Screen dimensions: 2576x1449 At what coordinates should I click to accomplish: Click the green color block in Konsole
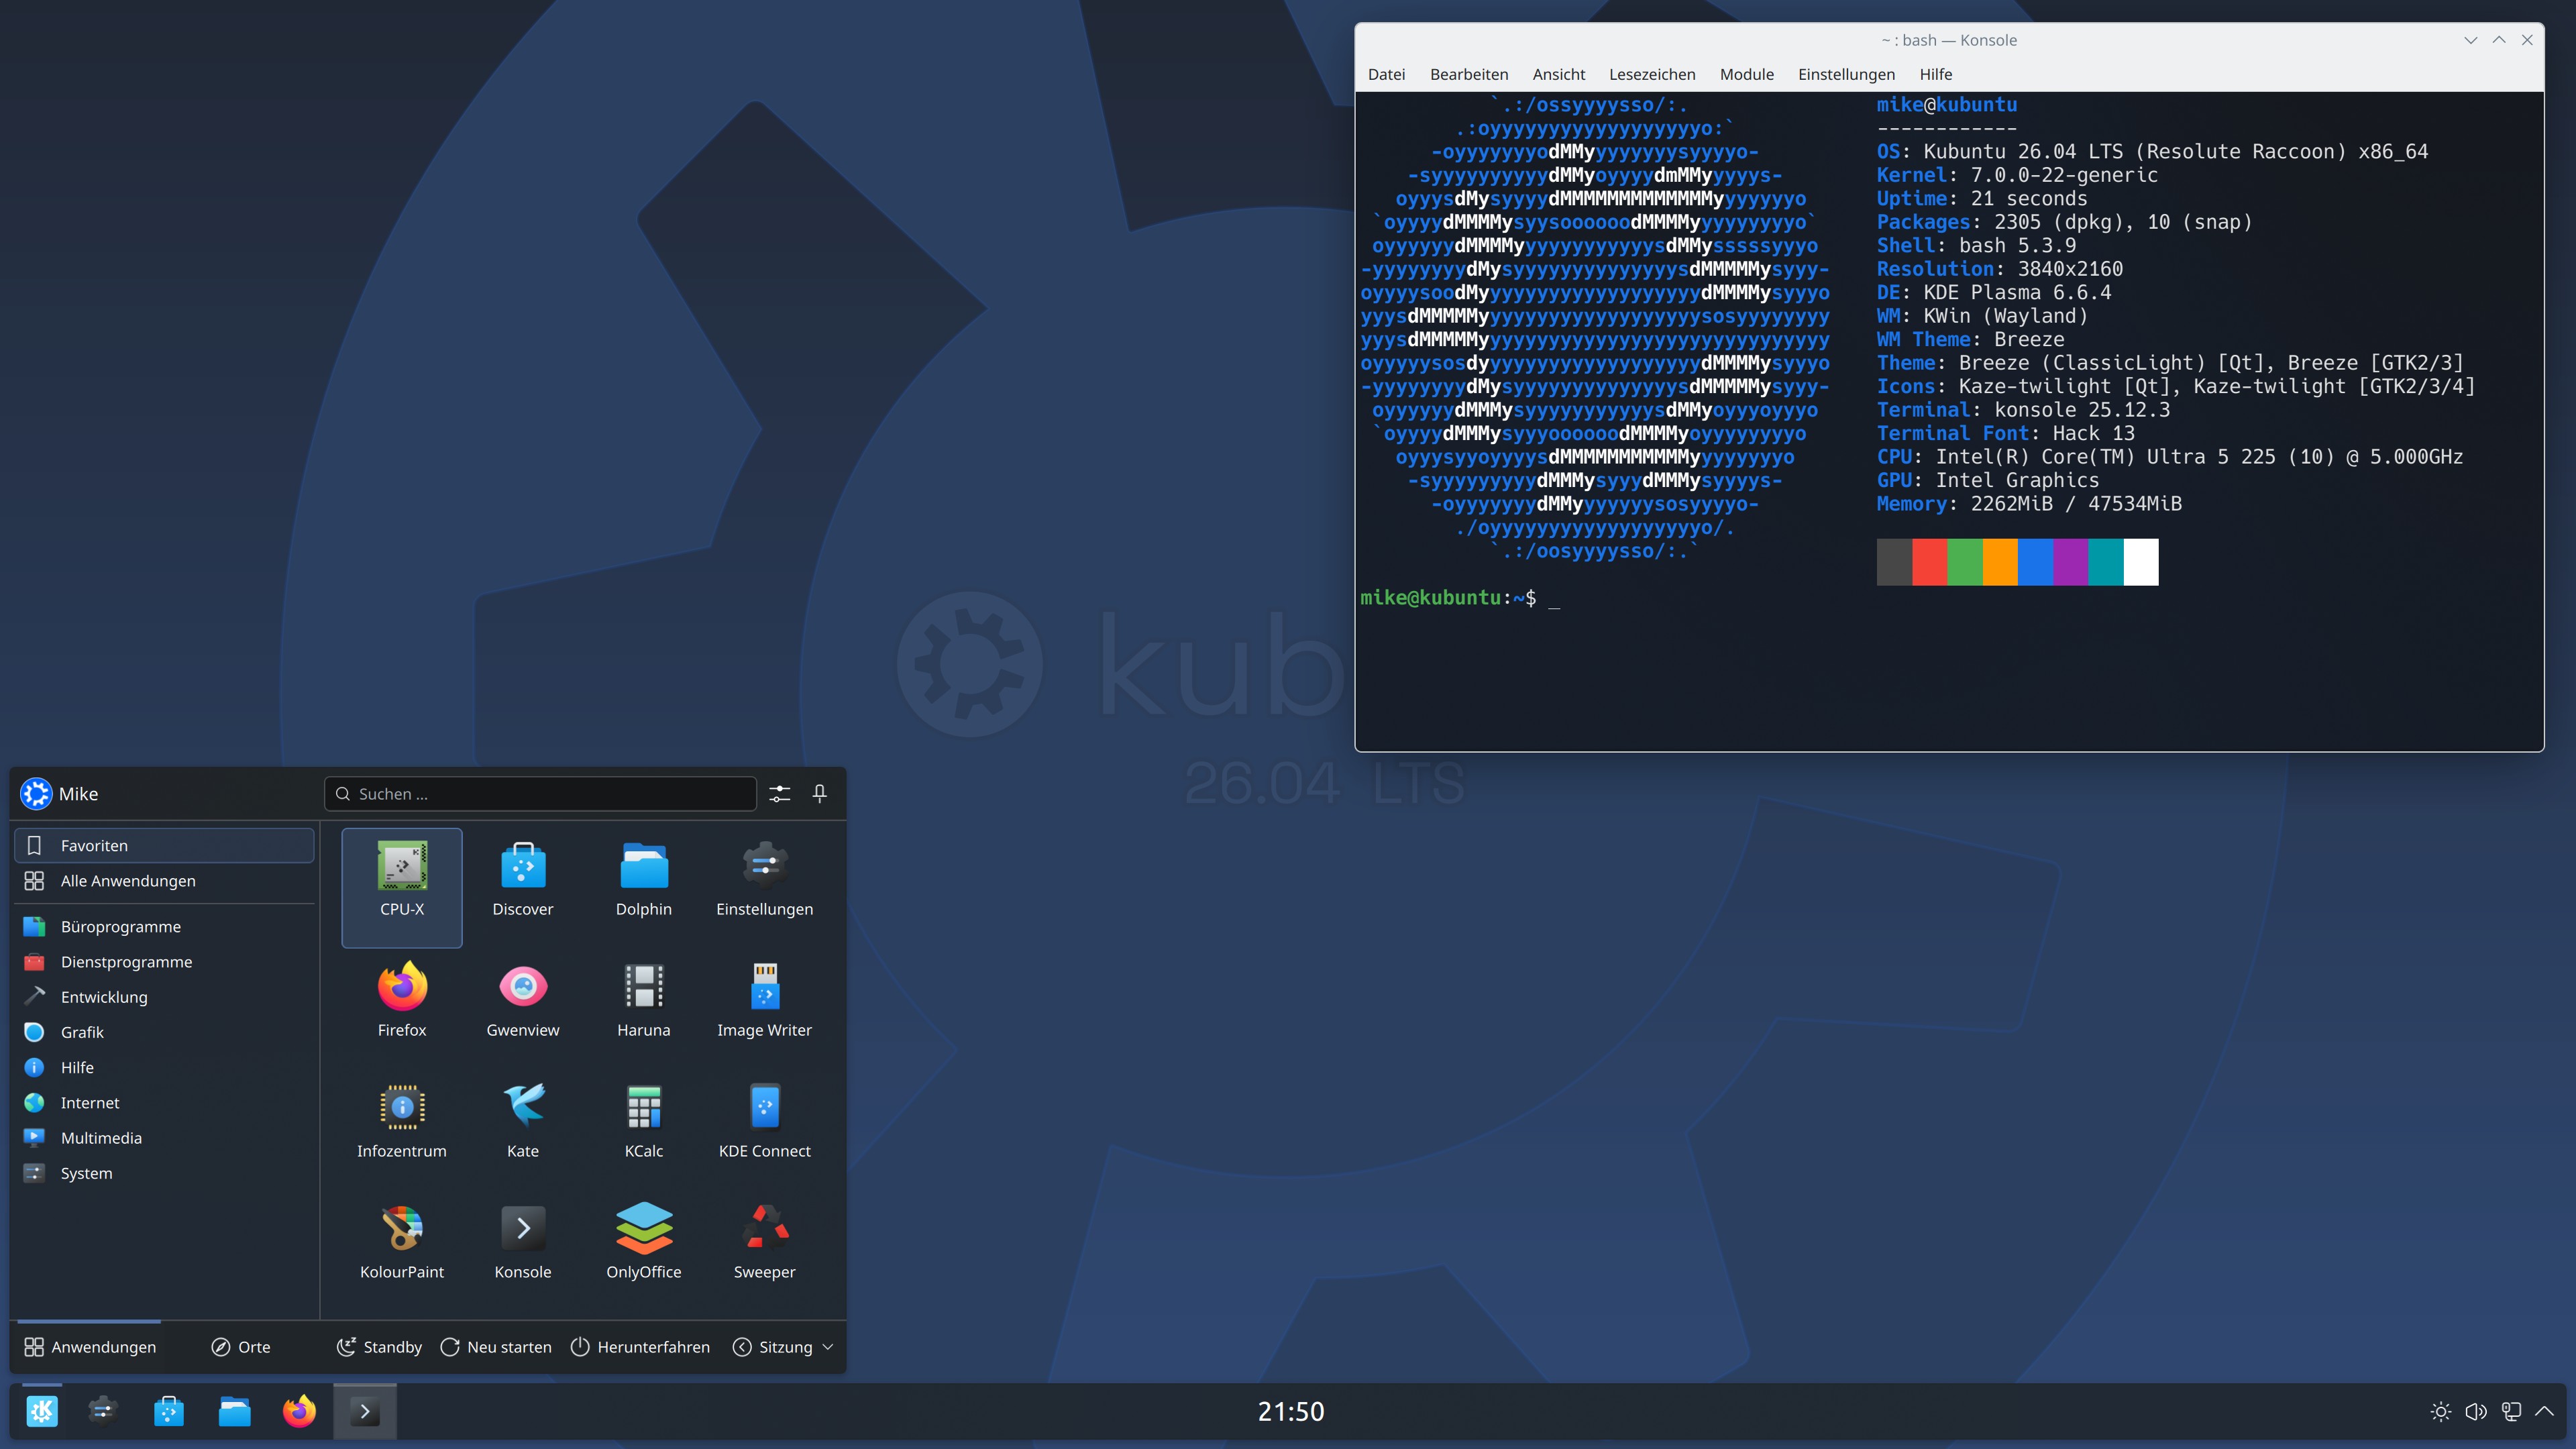coord(1965,562)
